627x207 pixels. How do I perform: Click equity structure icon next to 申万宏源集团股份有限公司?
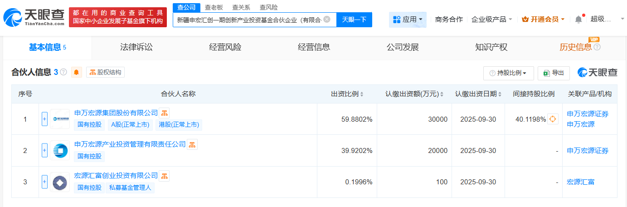164,113
